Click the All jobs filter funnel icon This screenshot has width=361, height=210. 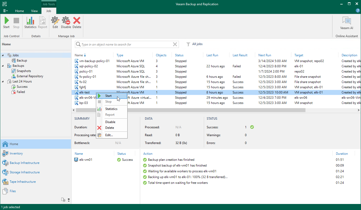(188, 44)
